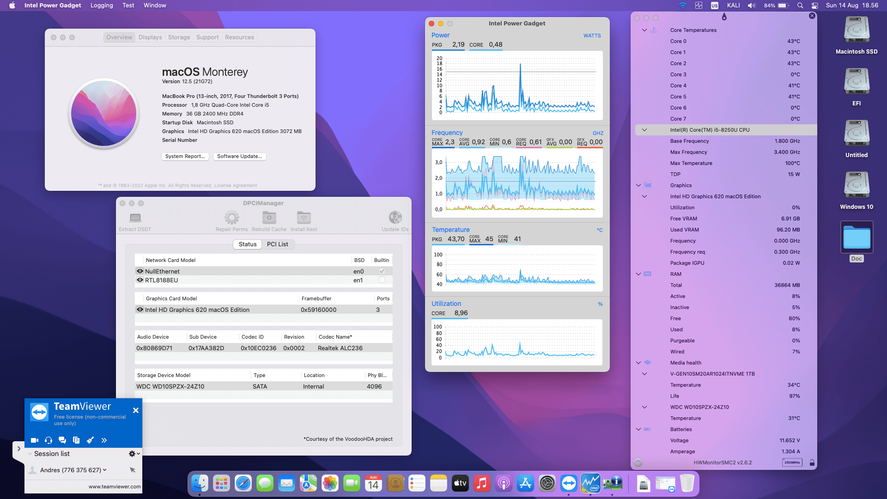Open License Agreement link

tap(236, 186)
